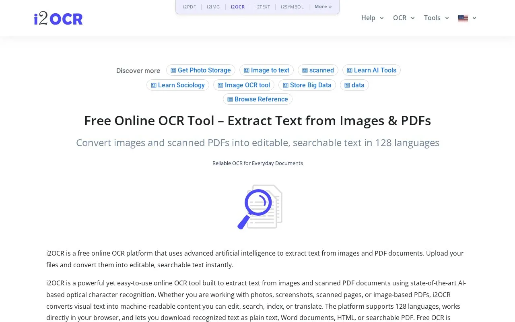Click the data link text
The width and height of the screenshot is (515, 322).
[358, 85]
